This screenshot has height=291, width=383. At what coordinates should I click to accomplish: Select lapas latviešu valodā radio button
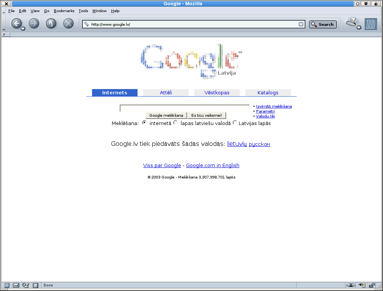175,122
